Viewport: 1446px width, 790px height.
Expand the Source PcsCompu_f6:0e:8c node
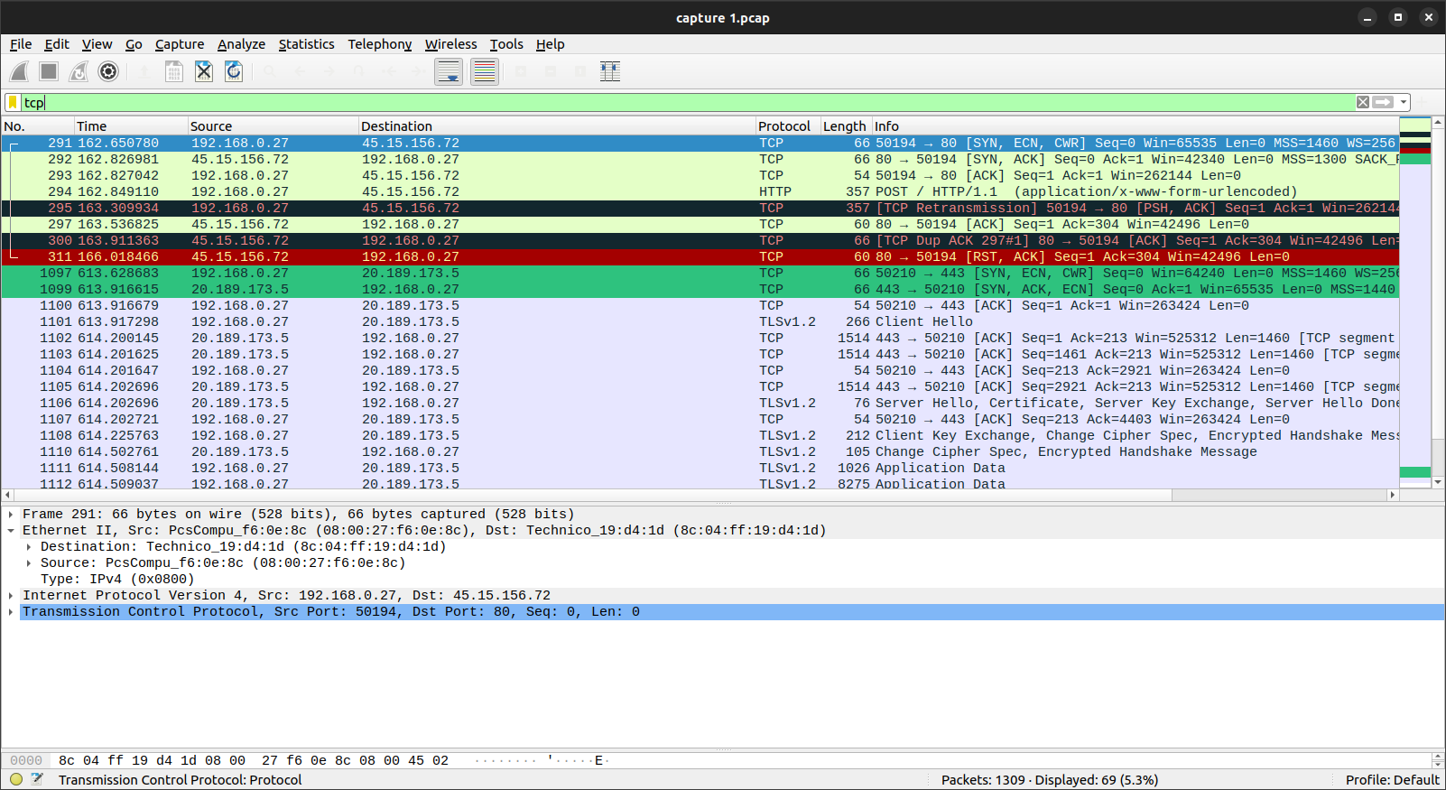(29, 563)
